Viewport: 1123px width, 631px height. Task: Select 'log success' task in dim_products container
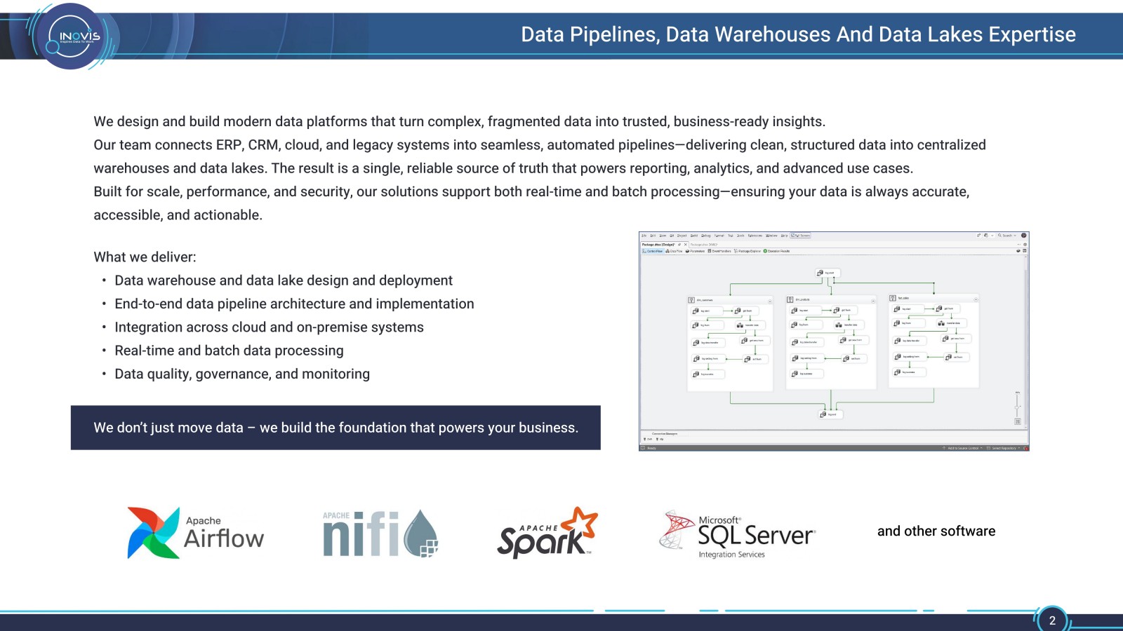(806, 374)
